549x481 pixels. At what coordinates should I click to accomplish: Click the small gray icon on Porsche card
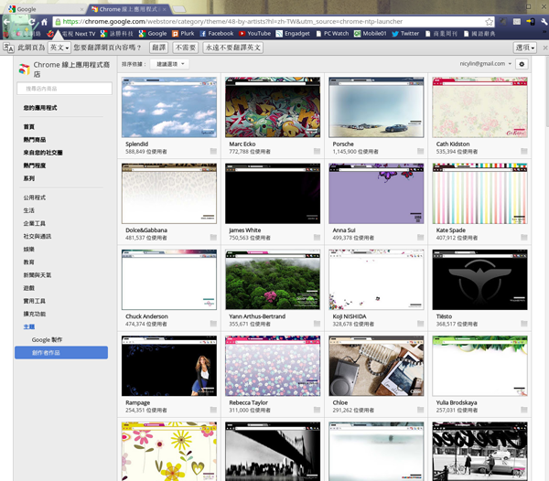(421, 151)
